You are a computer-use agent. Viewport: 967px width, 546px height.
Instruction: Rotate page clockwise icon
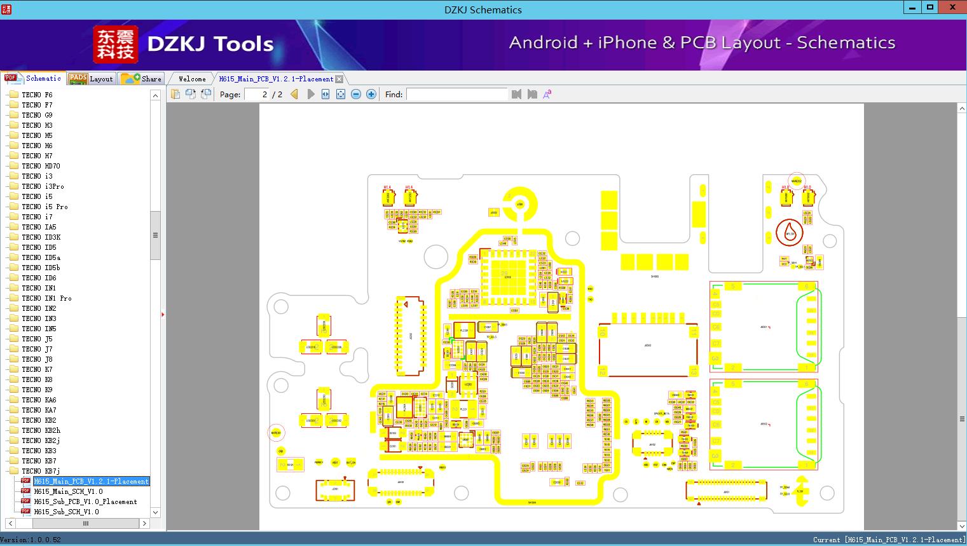(206, 94)
